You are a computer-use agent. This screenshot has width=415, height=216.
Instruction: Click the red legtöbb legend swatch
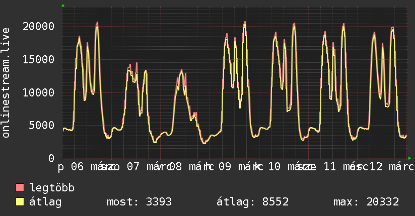[x=20, y=188]
